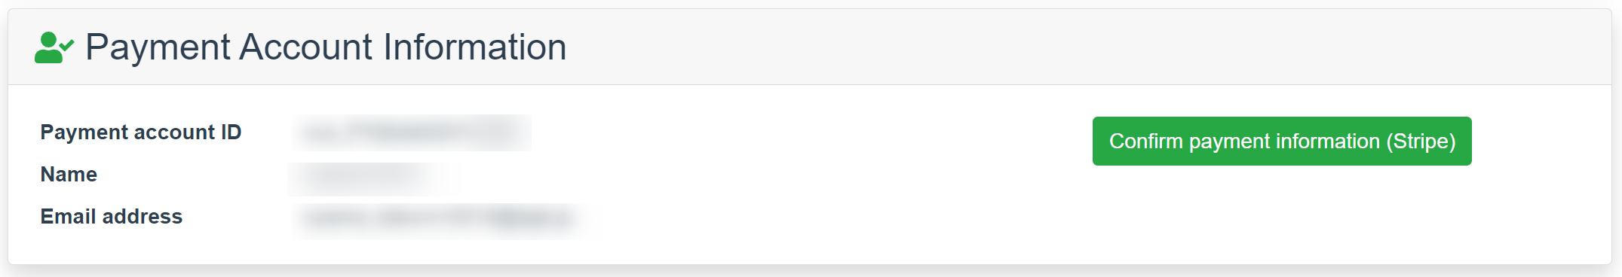Viewport: 1622px width, 277px height.
Task: Click the green user-check icon
Action: [54, 47]
